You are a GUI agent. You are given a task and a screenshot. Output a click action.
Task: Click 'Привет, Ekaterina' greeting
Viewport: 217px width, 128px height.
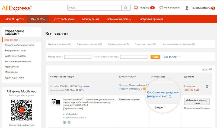[x=200, y=8]
